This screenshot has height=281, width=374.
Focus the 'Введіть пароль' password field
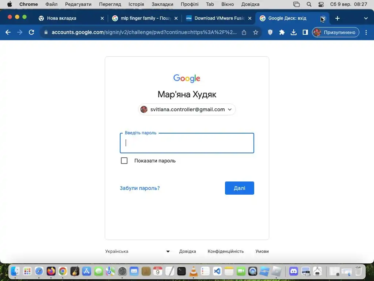pos(187,143)
